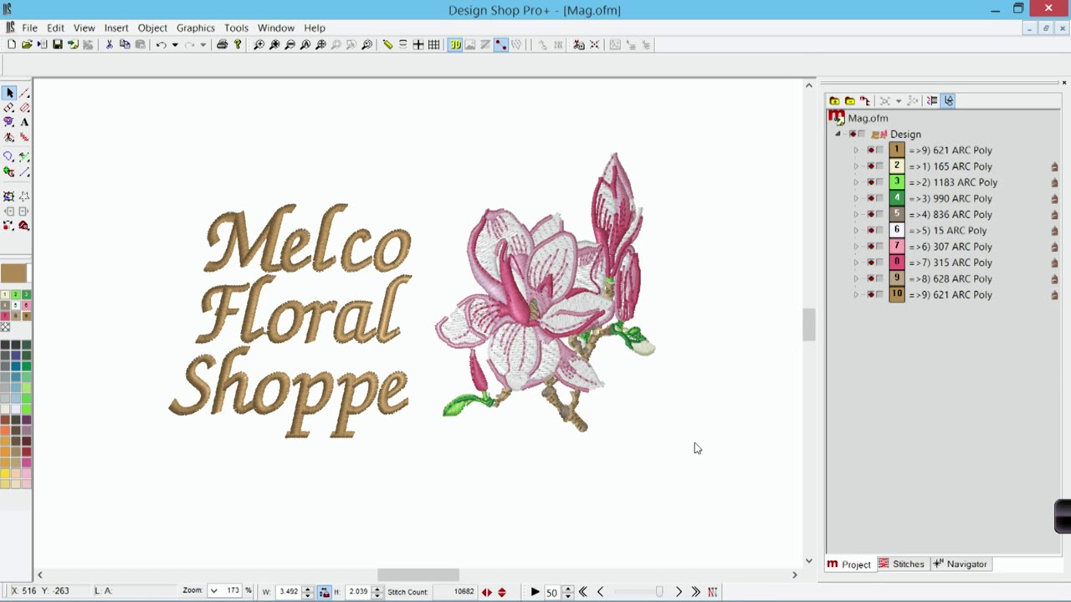The width and height of the screenshot is (1071, 602).
Task: Expand element 10, 621 ARC Poly
Action: (x=856, y=295)
